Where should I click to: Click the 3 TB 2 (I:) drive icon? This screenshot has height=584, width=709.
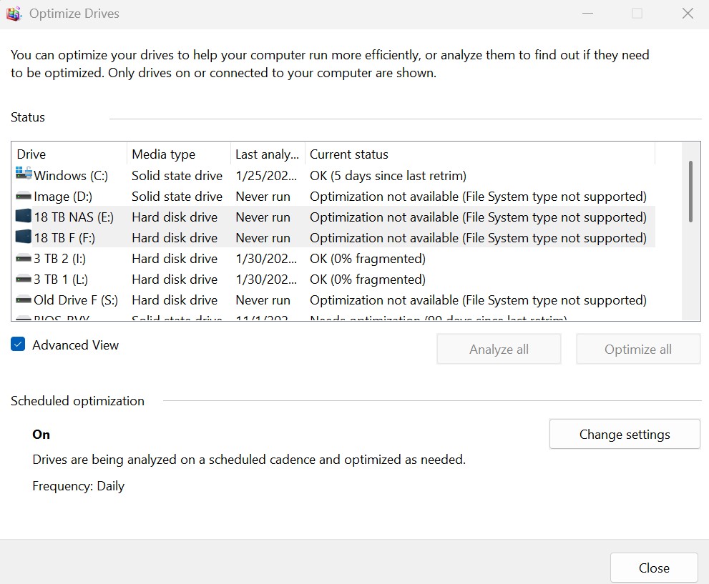[24, 258]
